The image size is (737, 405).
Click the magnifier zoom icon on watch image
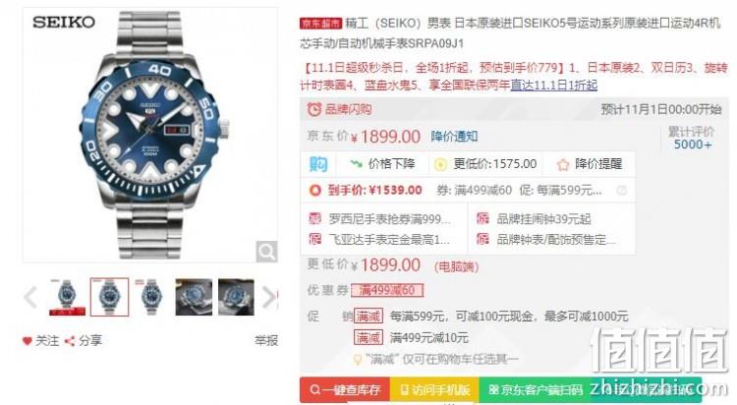coord(266,252)
